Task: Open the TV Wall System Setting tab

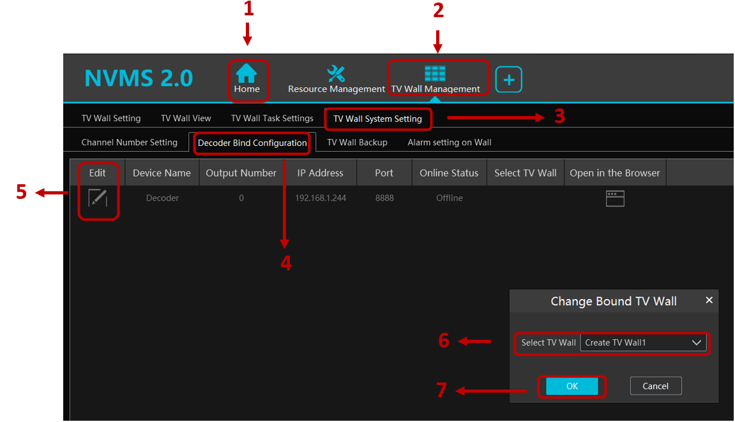Action: click(377, 119)
